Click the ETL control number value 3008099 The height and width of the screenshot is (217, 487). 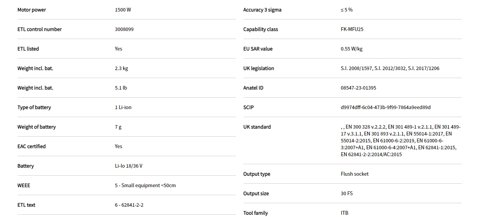[124, 29]
